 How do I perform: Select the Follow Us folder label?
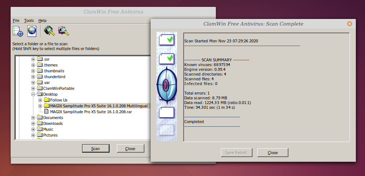click(x=59, y=100)
